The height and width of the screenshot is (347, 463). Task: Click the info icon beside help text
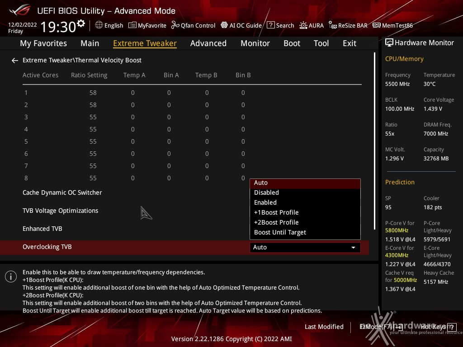(11, 277)
